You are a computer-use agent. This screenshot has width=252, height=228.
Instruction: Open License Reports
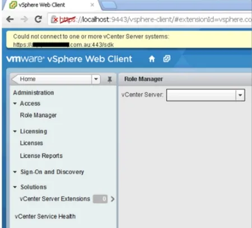(41, 156)
